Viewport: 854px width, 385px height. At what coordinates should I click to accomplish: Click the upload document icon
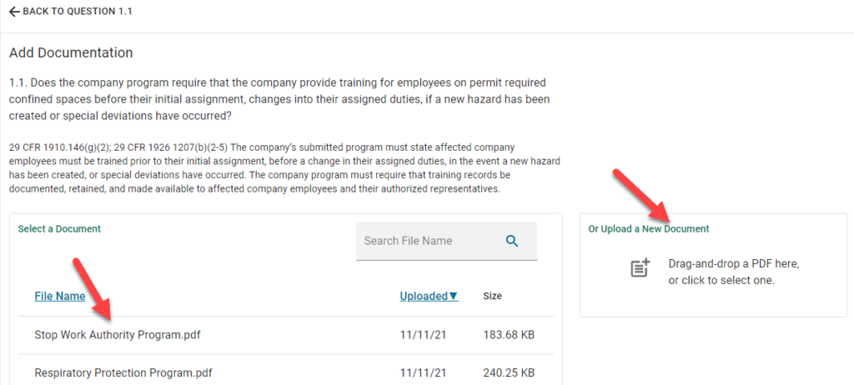(640, 268)
